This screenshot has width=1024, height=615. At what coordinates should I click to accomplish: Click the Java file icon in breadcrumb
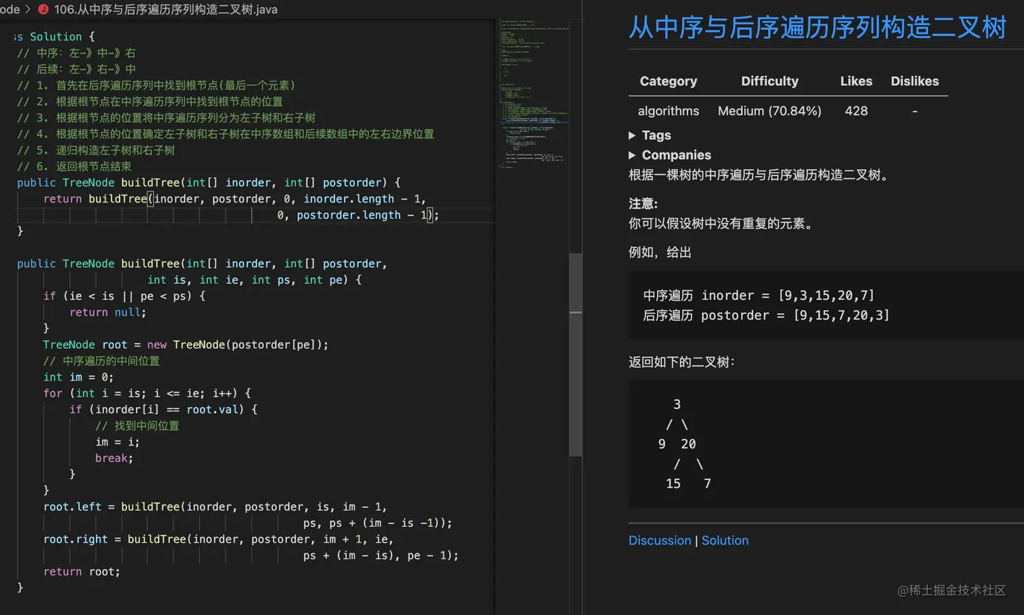pos(43,9)
